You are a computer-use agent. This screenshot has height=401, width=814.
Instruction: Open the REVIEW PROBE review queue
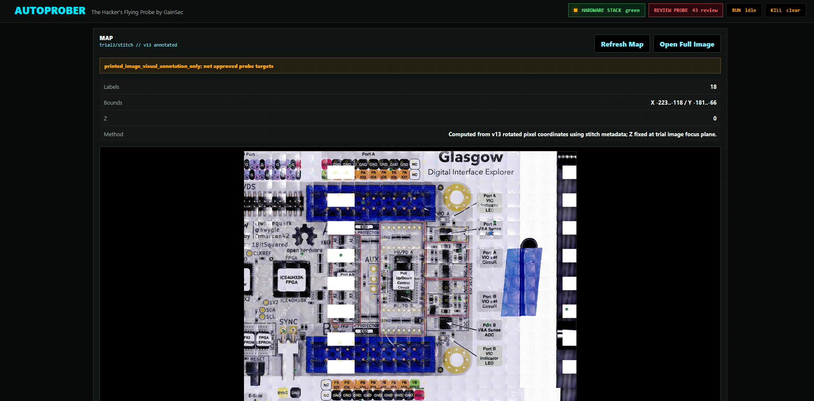[x=685, y=10]
